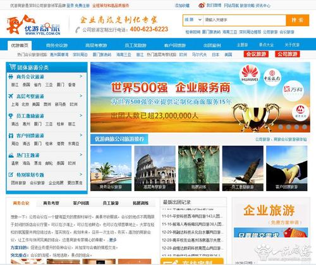This screenshot has height=265, width=316.
Task: Click the gift icon beside 客户回馈旅游
Action: (x=11, y=136)
